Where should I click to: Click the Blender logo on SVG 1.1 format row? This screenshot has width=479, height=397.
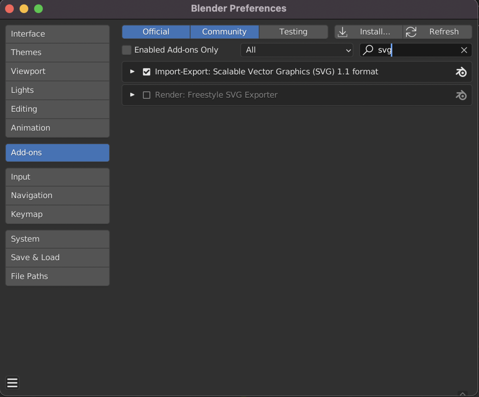[461, 72]
